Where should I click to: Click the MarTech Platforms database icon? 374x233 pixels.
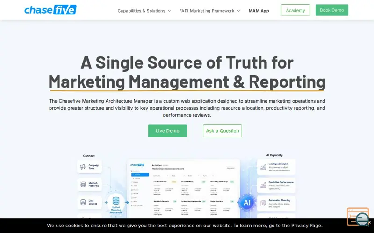click(x=83, y=184)
